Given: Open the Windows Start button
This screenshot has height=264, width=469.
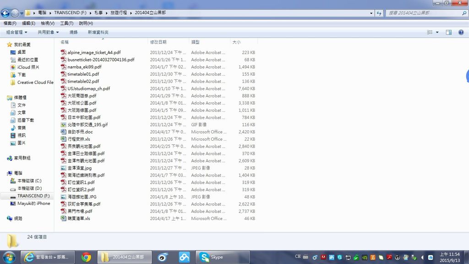Looking at the screenshot, I should coord(9,257).
